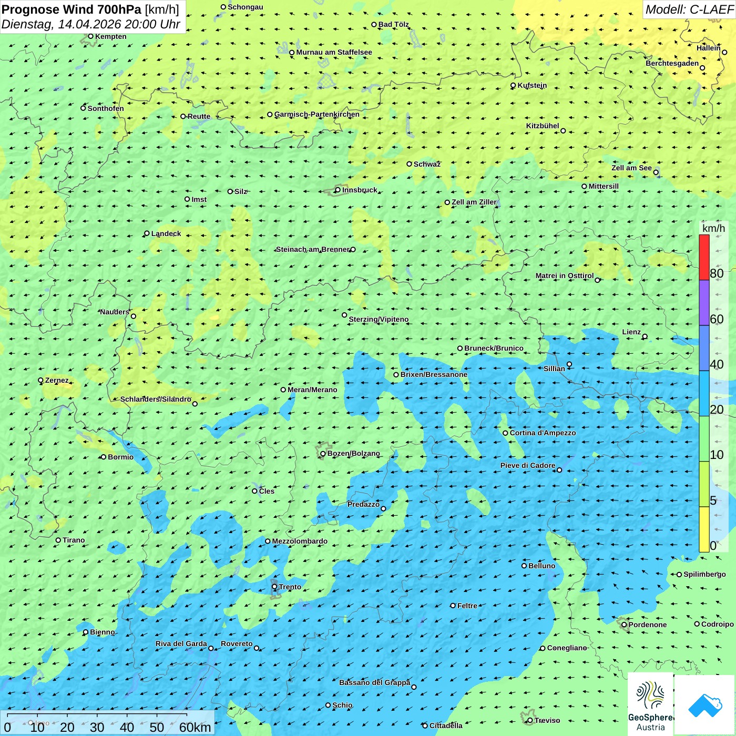736x736 pixels.
Task: Click the Landeck city marker circle
Action: click(x=147, y=233)
